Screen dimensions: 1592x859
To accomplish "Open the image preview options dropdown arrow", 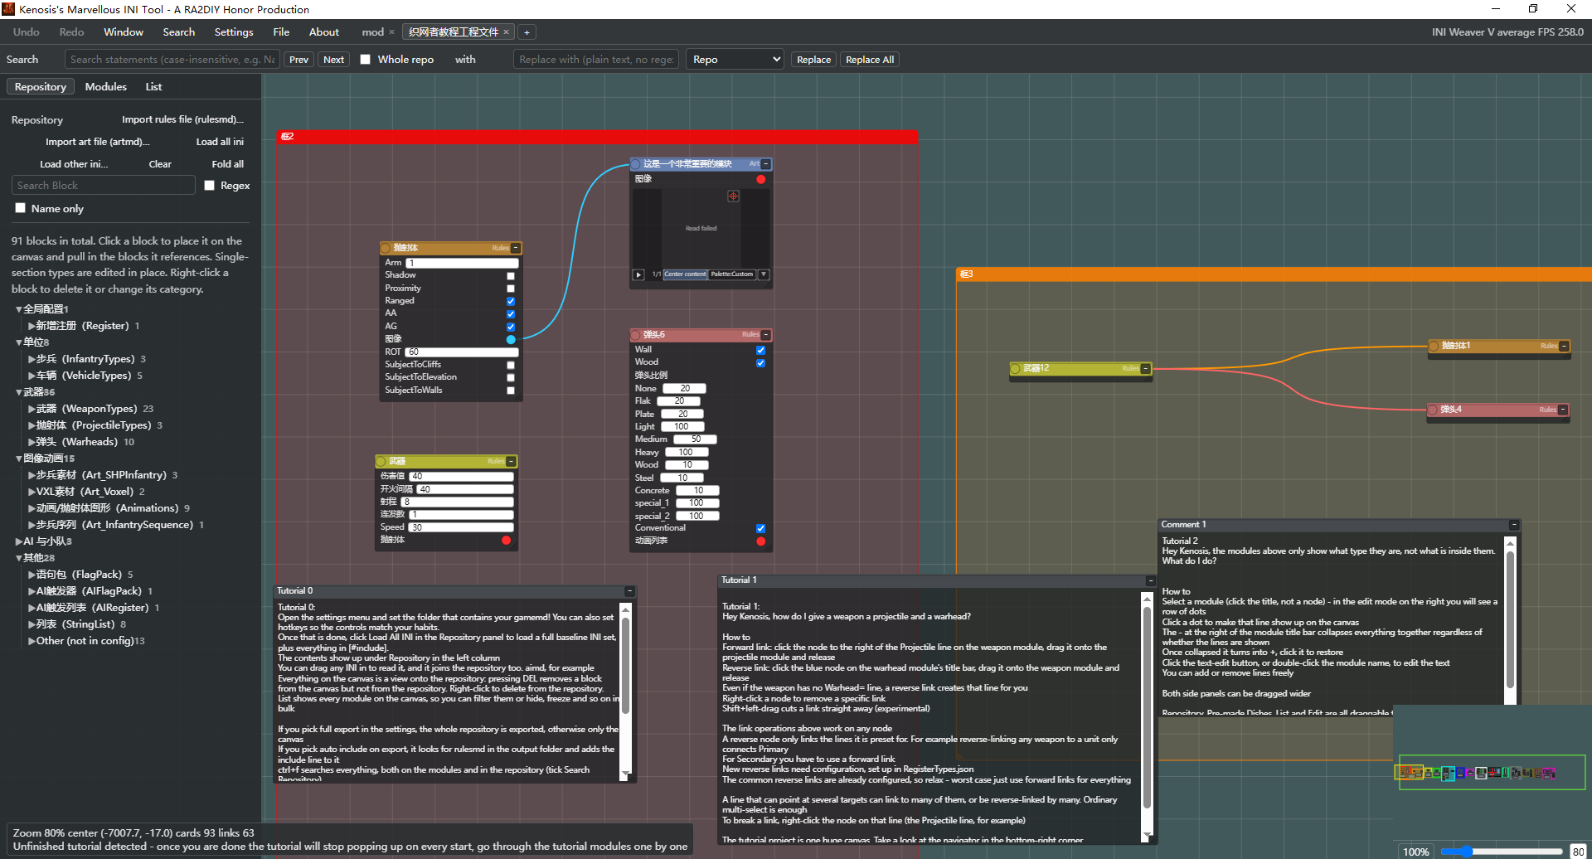I will (764, 274).
